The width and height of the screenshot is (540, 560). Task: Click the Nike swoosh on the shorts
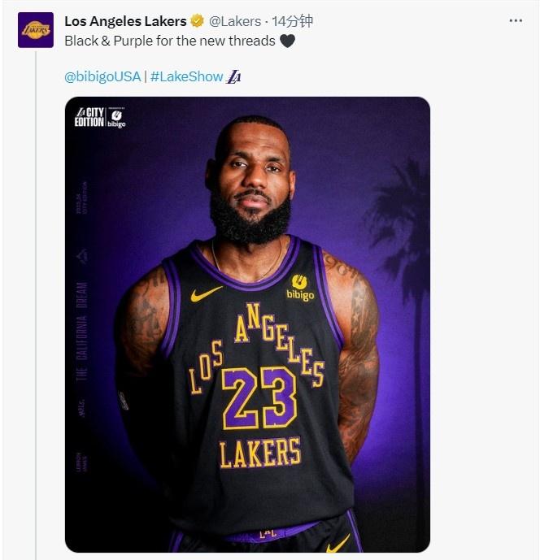click(x=338, y=543)
